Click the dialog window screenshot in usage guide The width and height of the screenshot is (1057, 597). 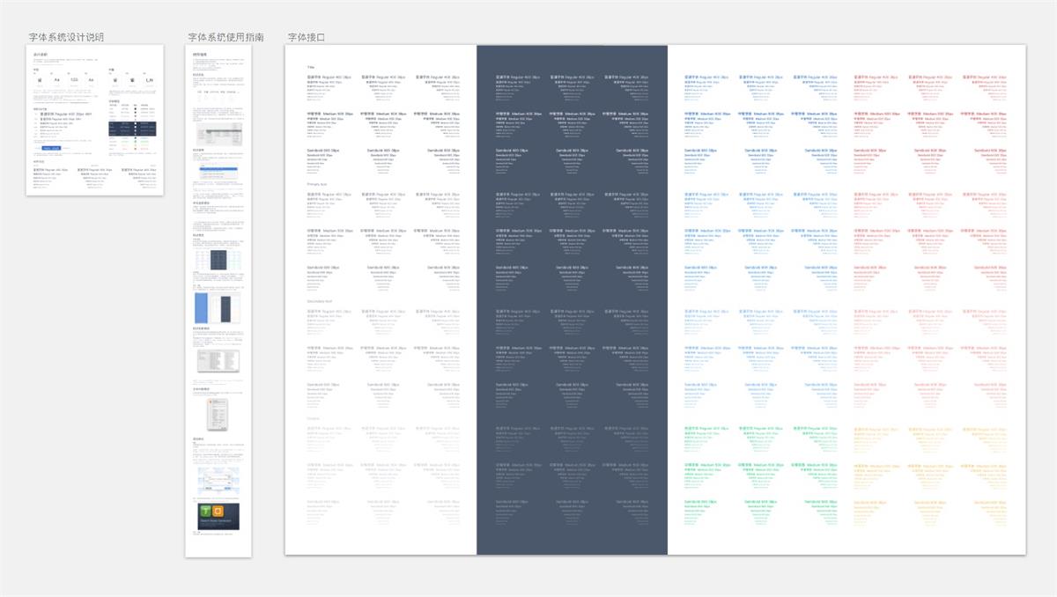coord(218,414)
